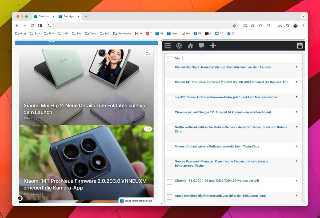Open the browser extensions puzzle icon
The width and height of the screenshot is (320, 218).
pos(268,26)
